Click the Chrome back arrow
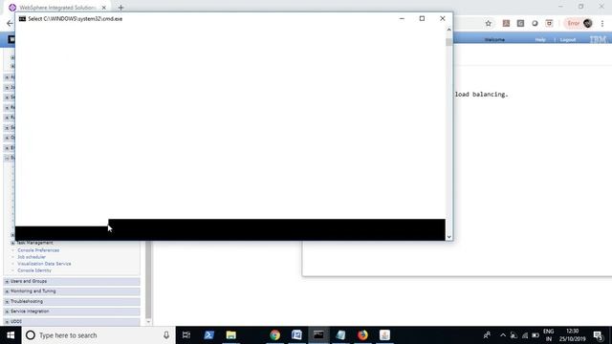 [10, 23]
